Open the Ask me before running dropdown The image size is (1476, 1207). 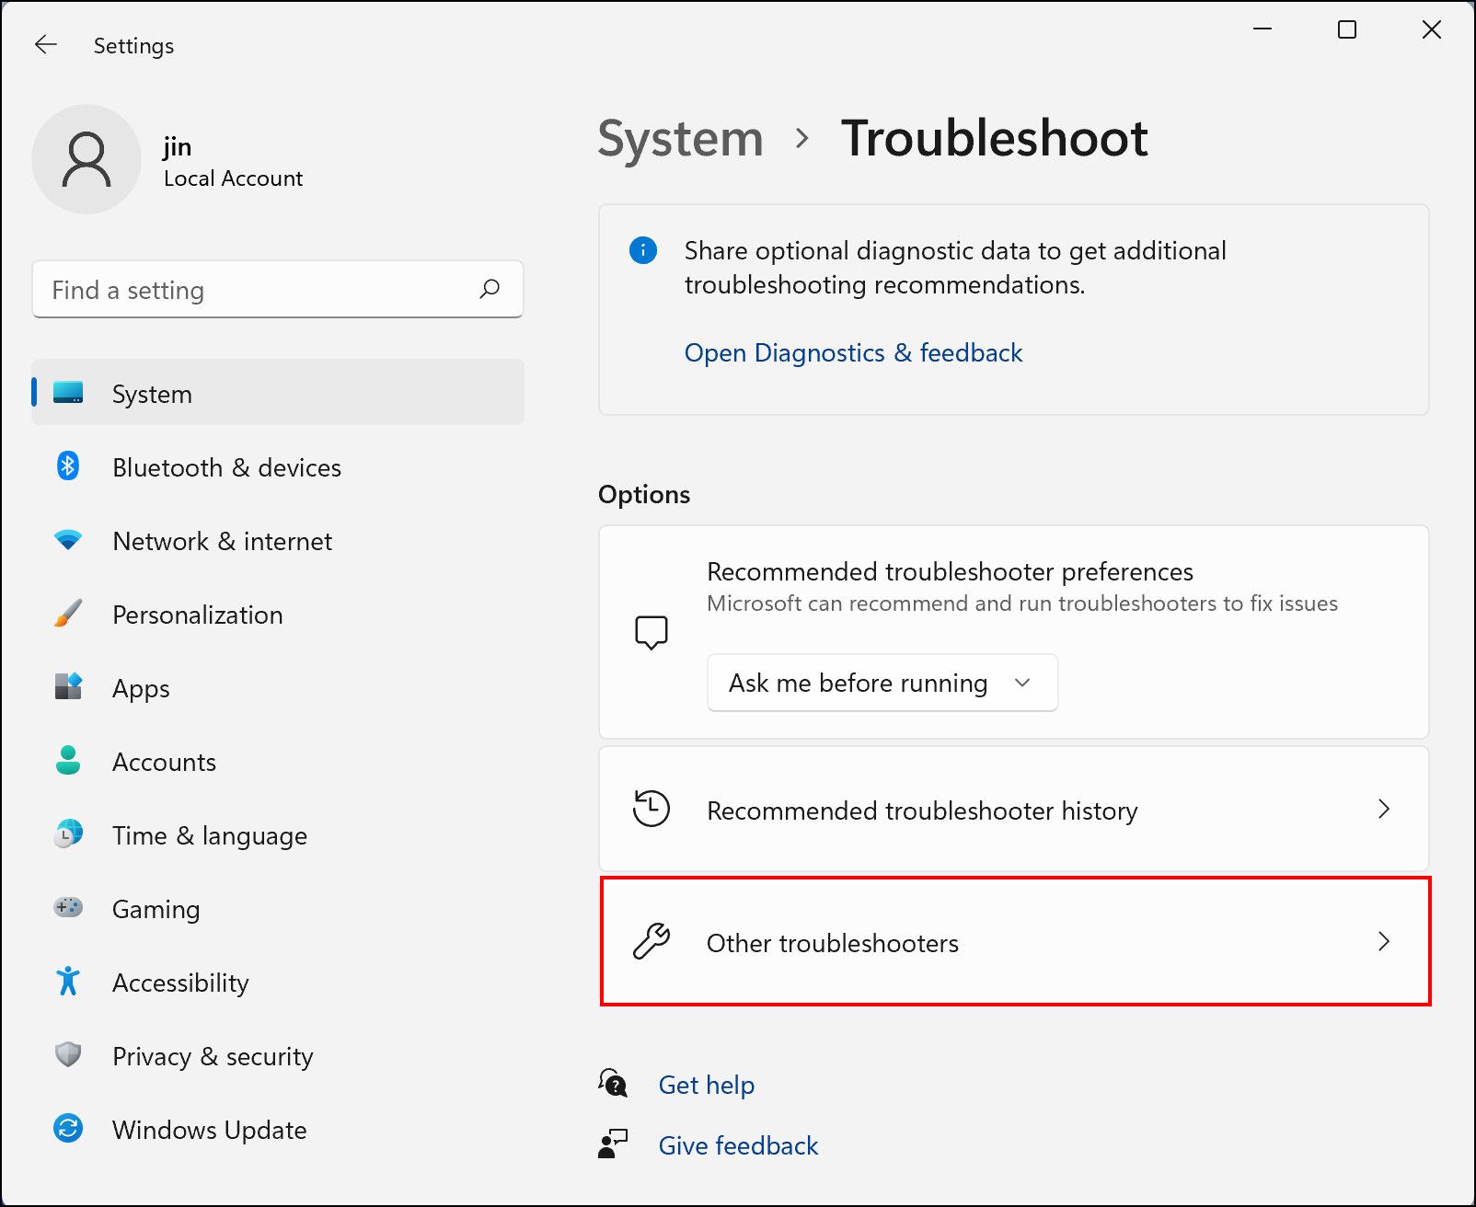(x=882, y=683)
